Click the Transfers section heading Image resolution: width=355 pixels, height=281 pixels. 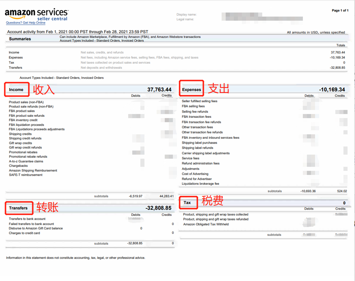click(x=18, y=208)
